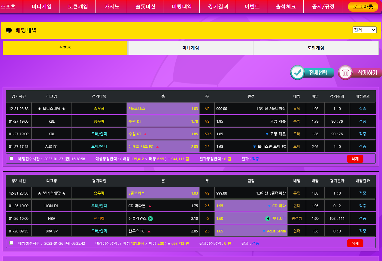Viewport: 382px width, 261px height.
Task: Click the green H icon beside 뉴올리언즈
Action: [150, 219]
